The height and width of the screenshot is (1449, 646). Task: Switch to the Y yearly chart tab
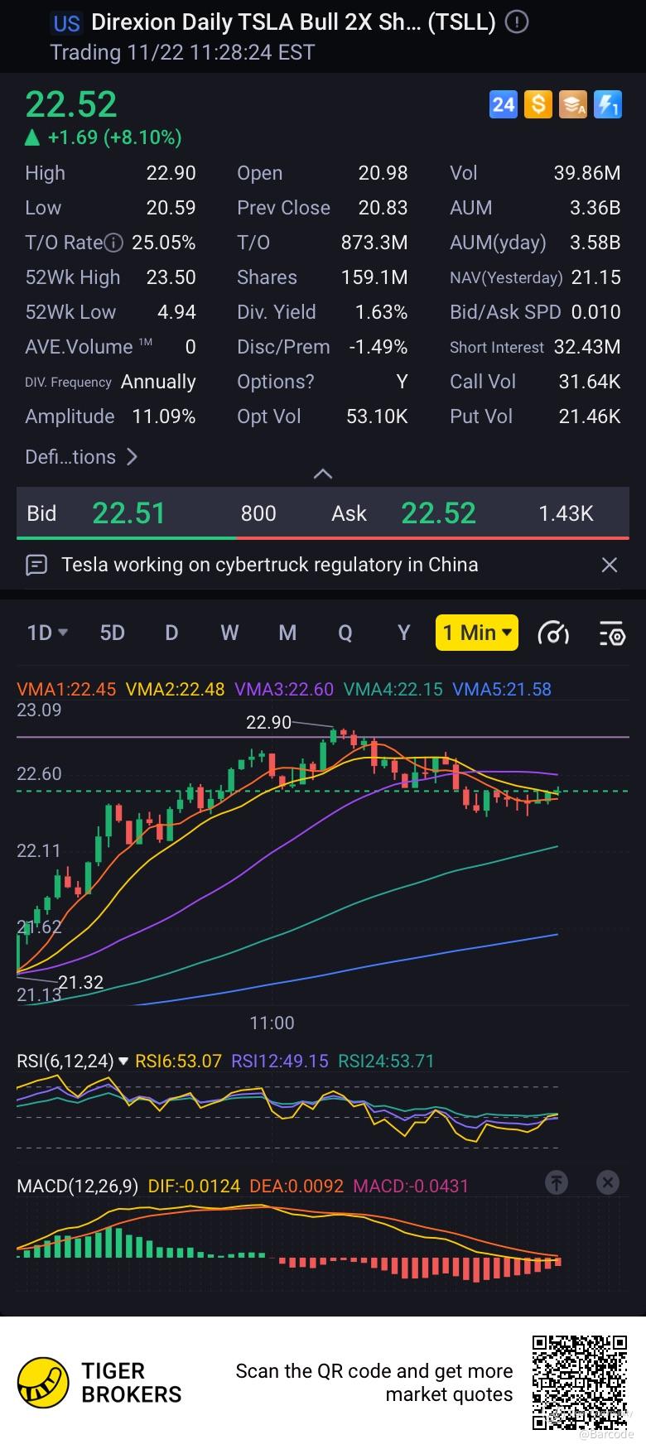[404, 633]
